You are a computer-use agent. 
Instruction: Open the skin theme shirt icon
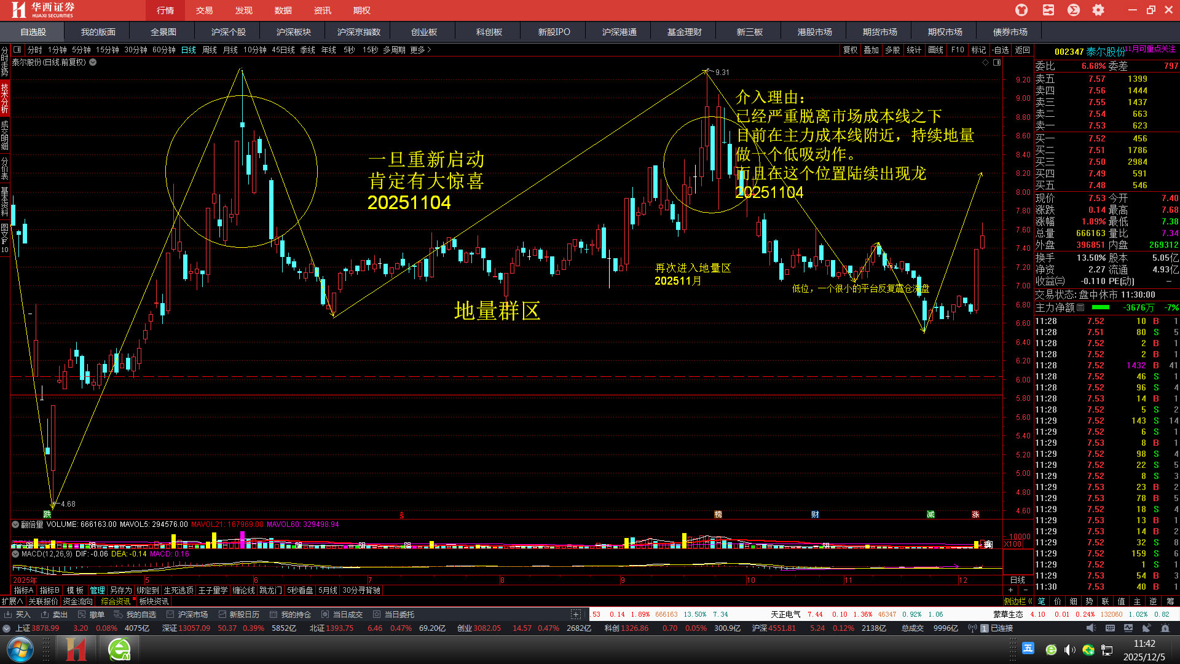point(1021,10)
